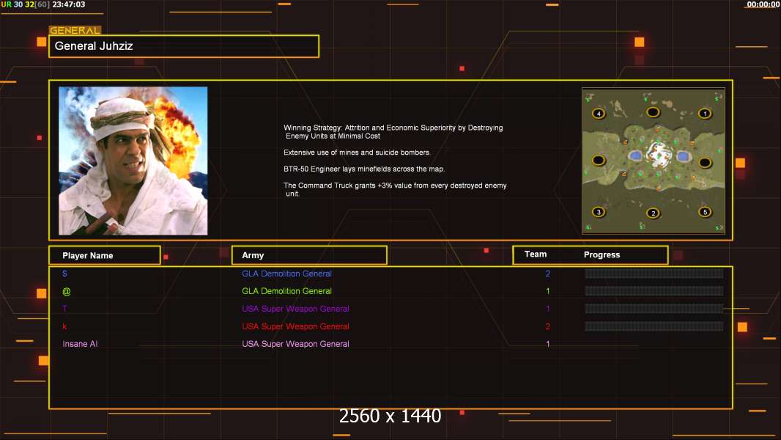This screenshot has height=440, width=781.
Task: Click the General Juhziz name field
Action: click(184, 46)
